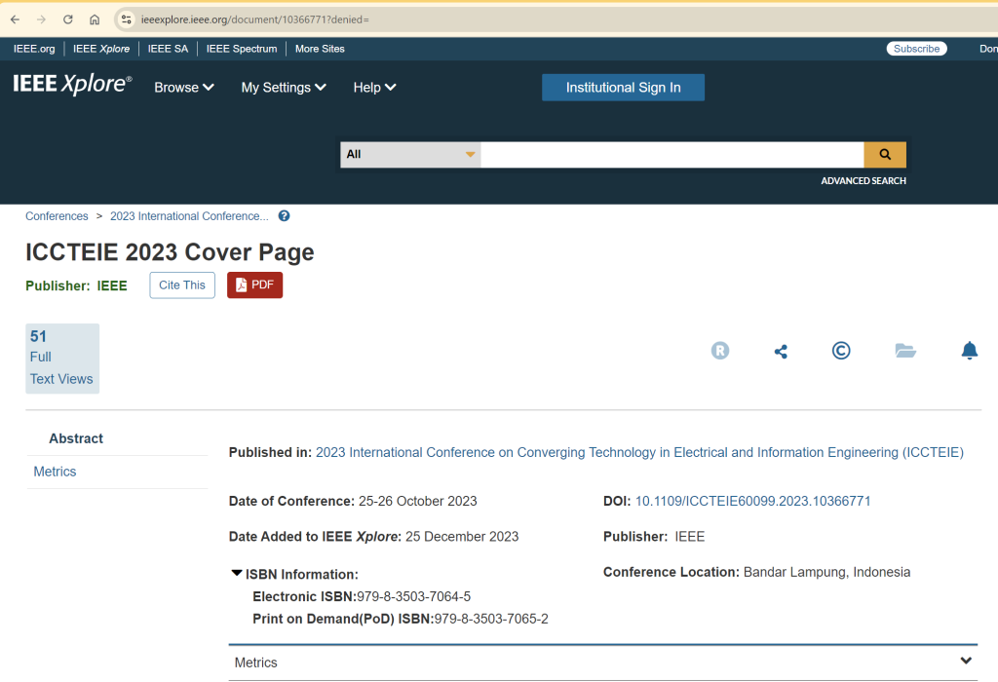Open IEEE Xplore link in top bar
The height and width of the screenshot is (682, 998).
[101, 49]
